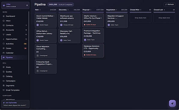Screen dimensions: 179x110
Task: Click the Catalog icon in sidebar
Action: (4, 76)
